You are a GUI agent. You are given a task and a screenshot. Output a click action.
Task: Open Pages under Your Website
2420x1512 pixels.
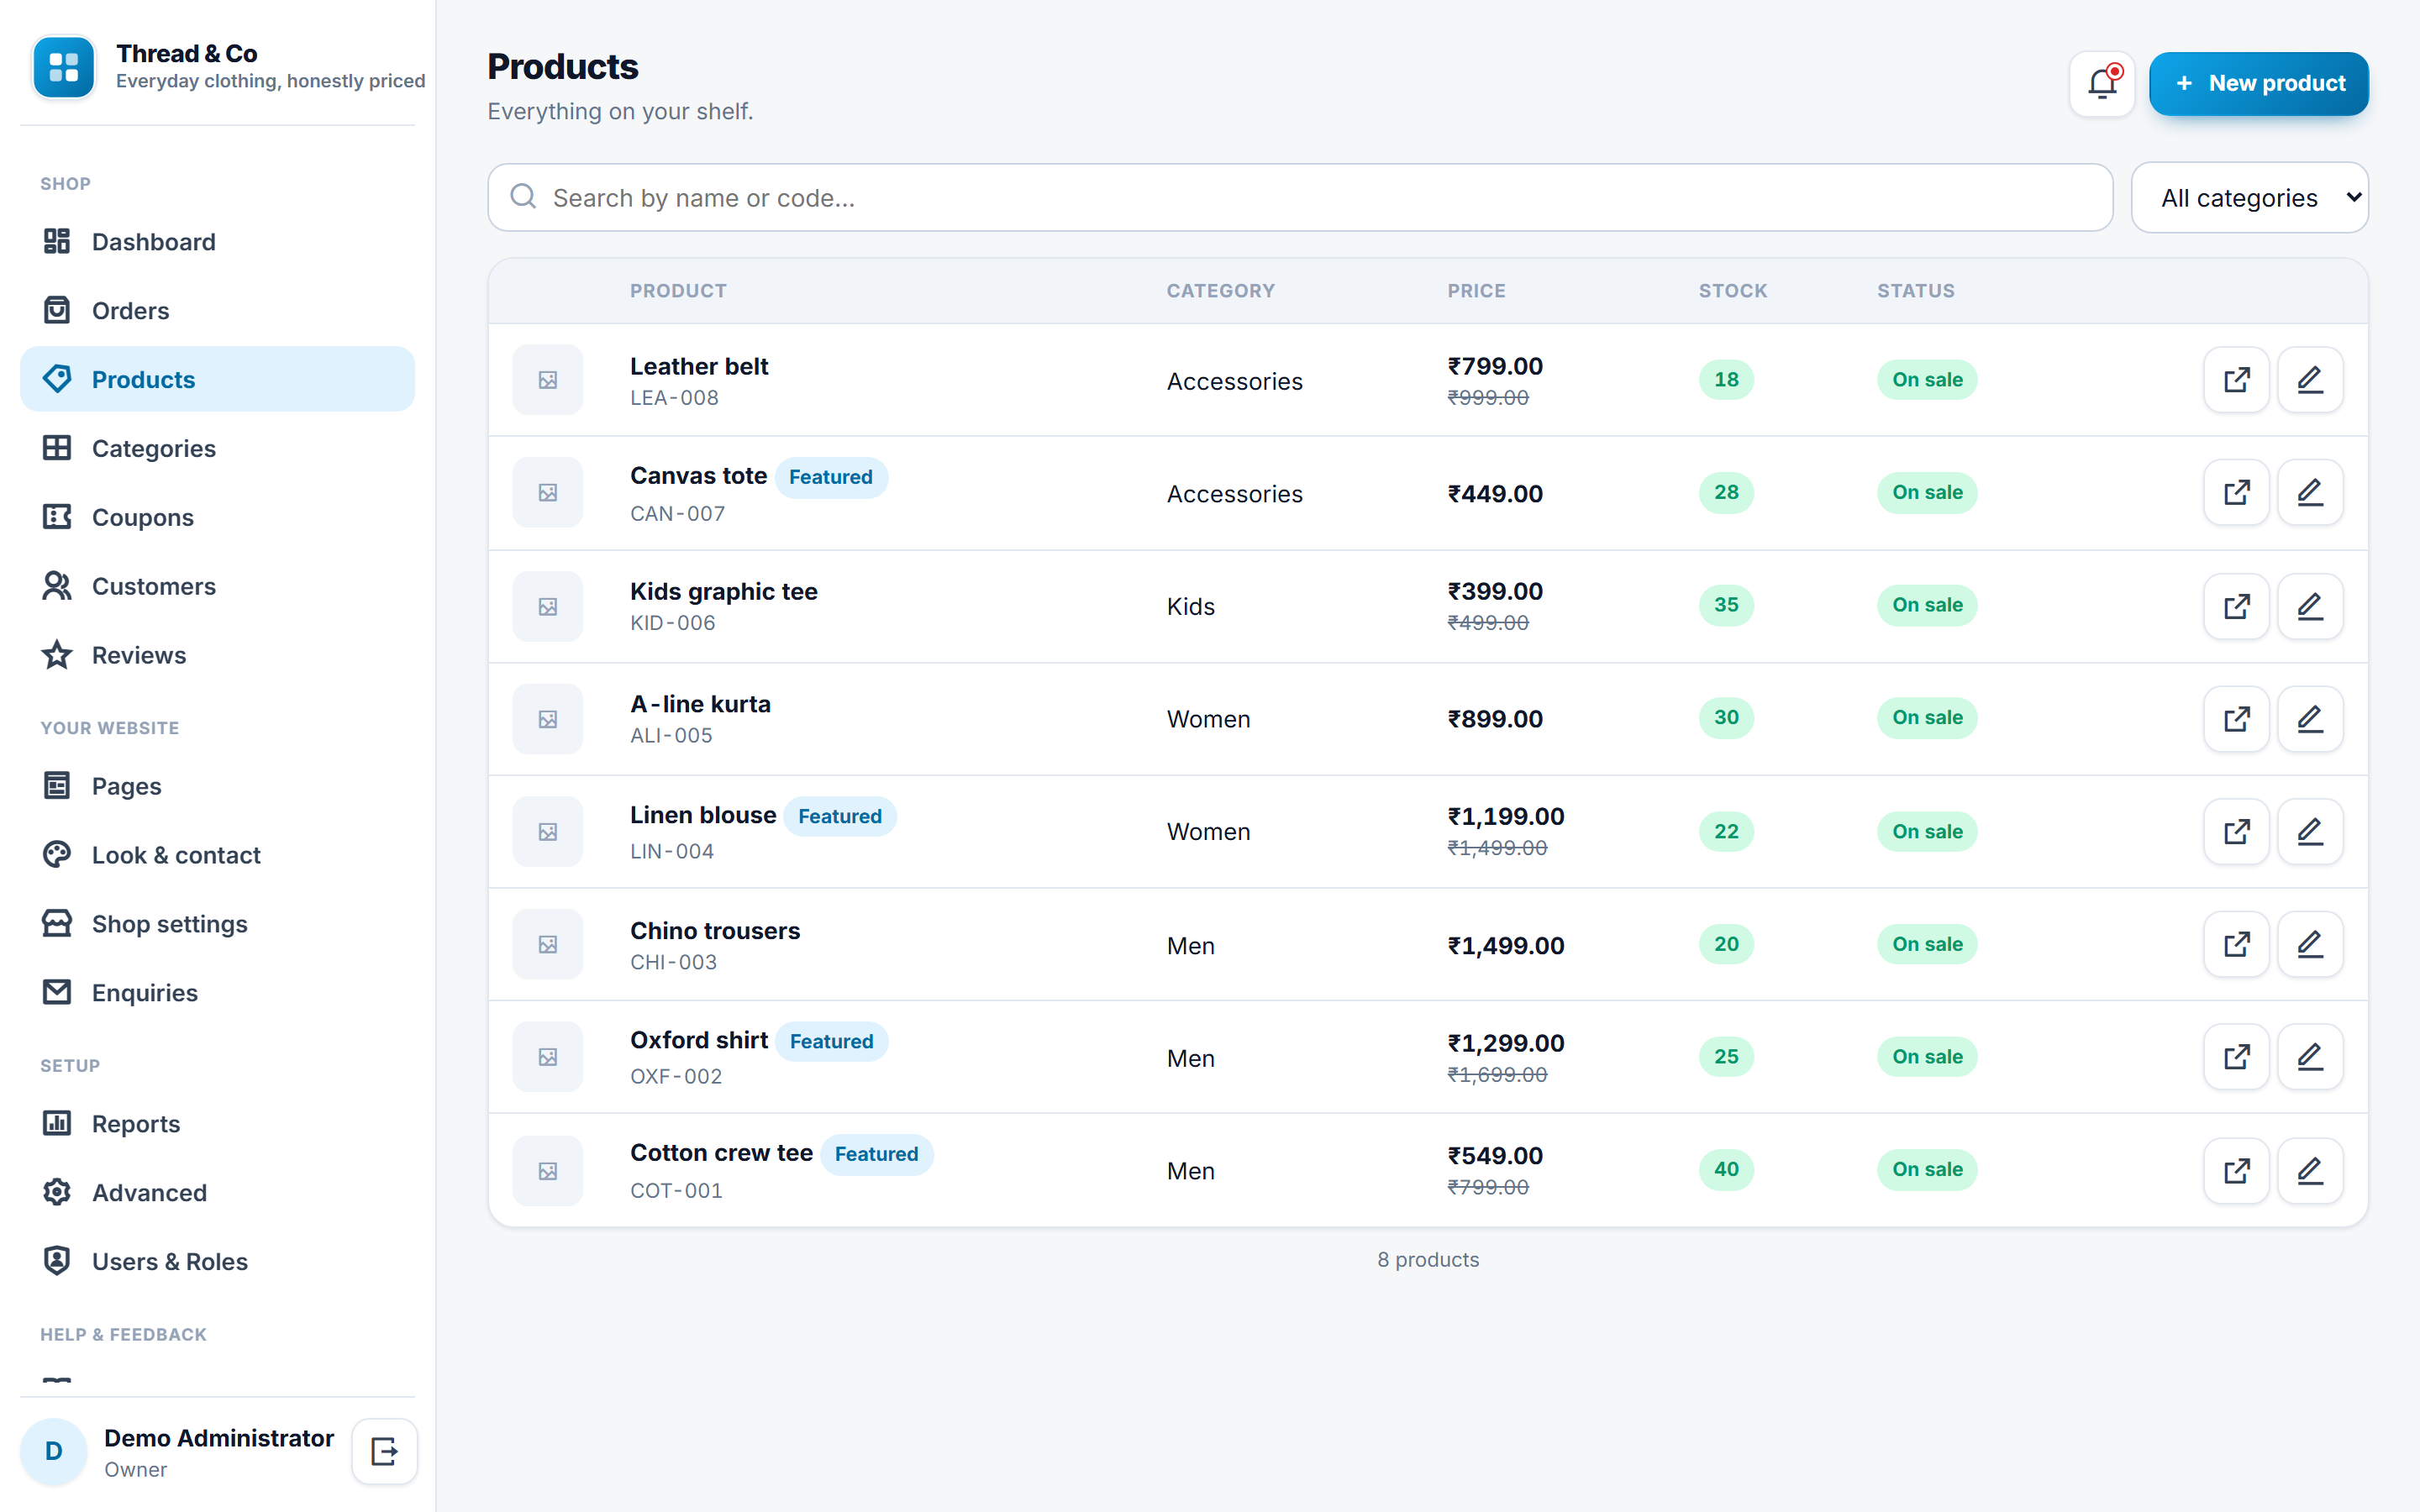[217, 786]
